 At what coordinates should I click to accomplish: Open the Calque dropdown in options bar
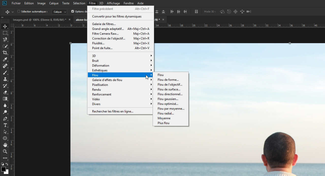tap(59, 12)
